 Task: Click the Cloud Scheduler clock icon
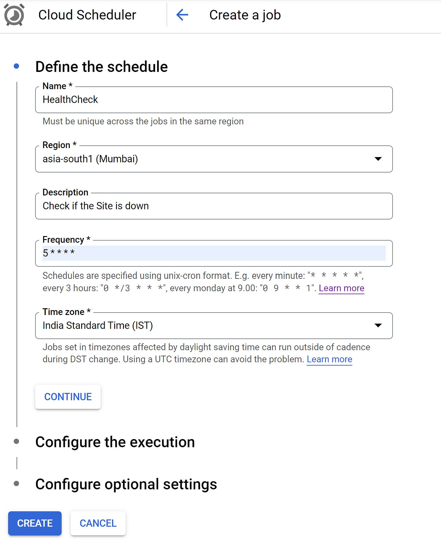point(14,15)
